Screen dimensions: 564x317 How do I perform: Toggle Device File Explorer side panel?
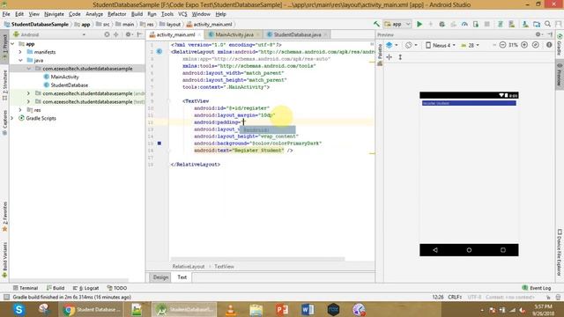click(x=560, y=253)
